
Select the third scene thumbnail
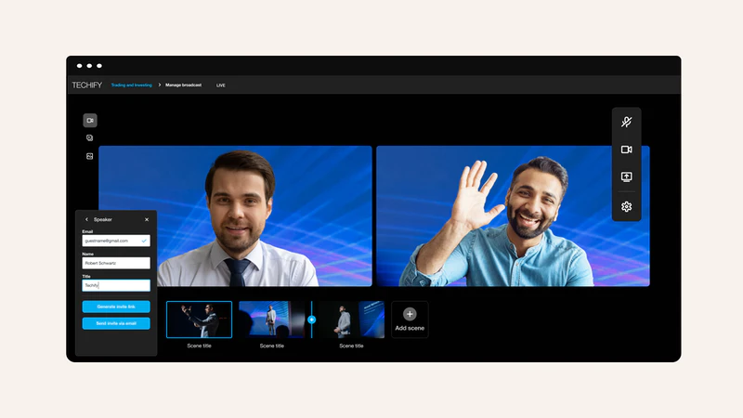[352, 320]
